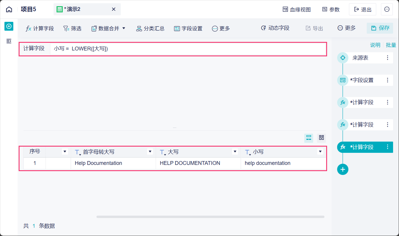Add a new step with plus button
This screenshot has width=399, height=236.
point(343,169)
